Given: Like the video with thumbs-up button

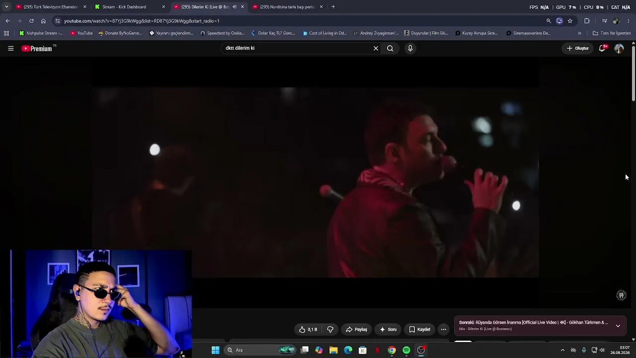Looking at the screenshot, I should click(308, 329).
